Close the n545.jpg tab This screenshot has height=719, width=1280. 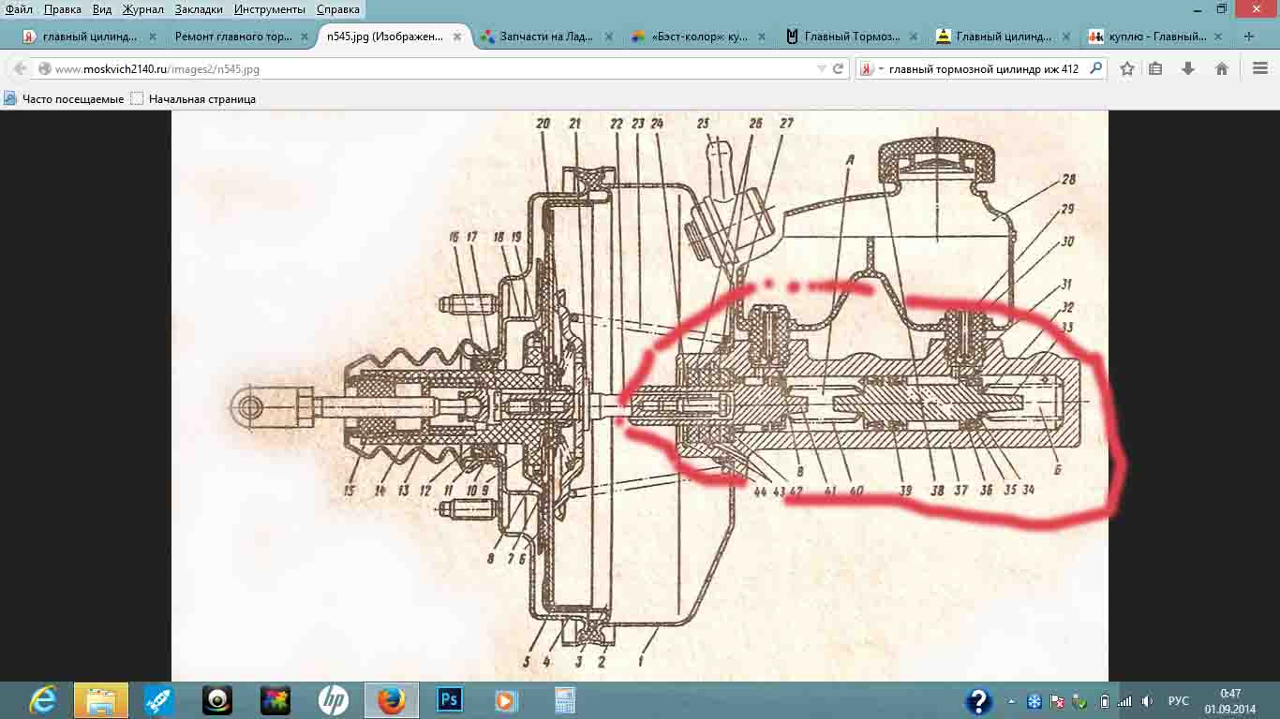(457, 37)
